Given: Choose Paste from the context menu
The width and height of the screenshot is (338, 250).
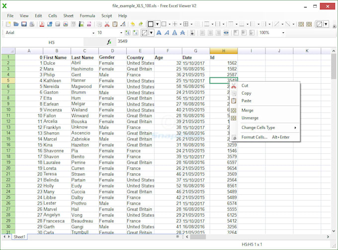Looking at the screenshot, I should pos(265,101).
